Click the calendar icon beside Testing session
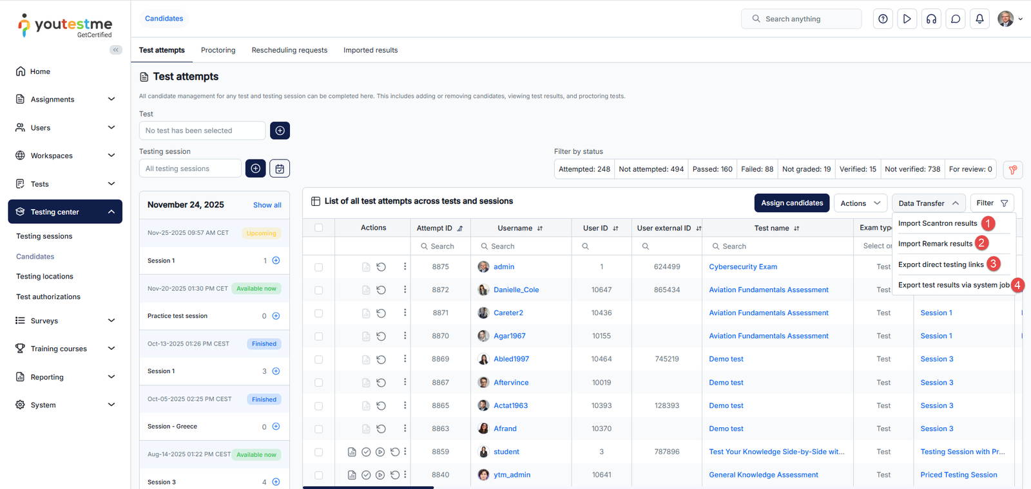 [x=280, y=169]
